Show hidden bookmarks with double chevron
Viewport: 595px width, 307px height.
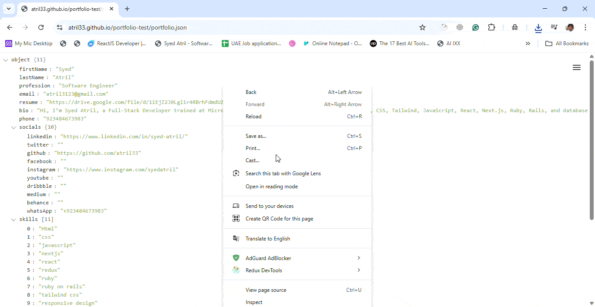click(x=527, y=43)
